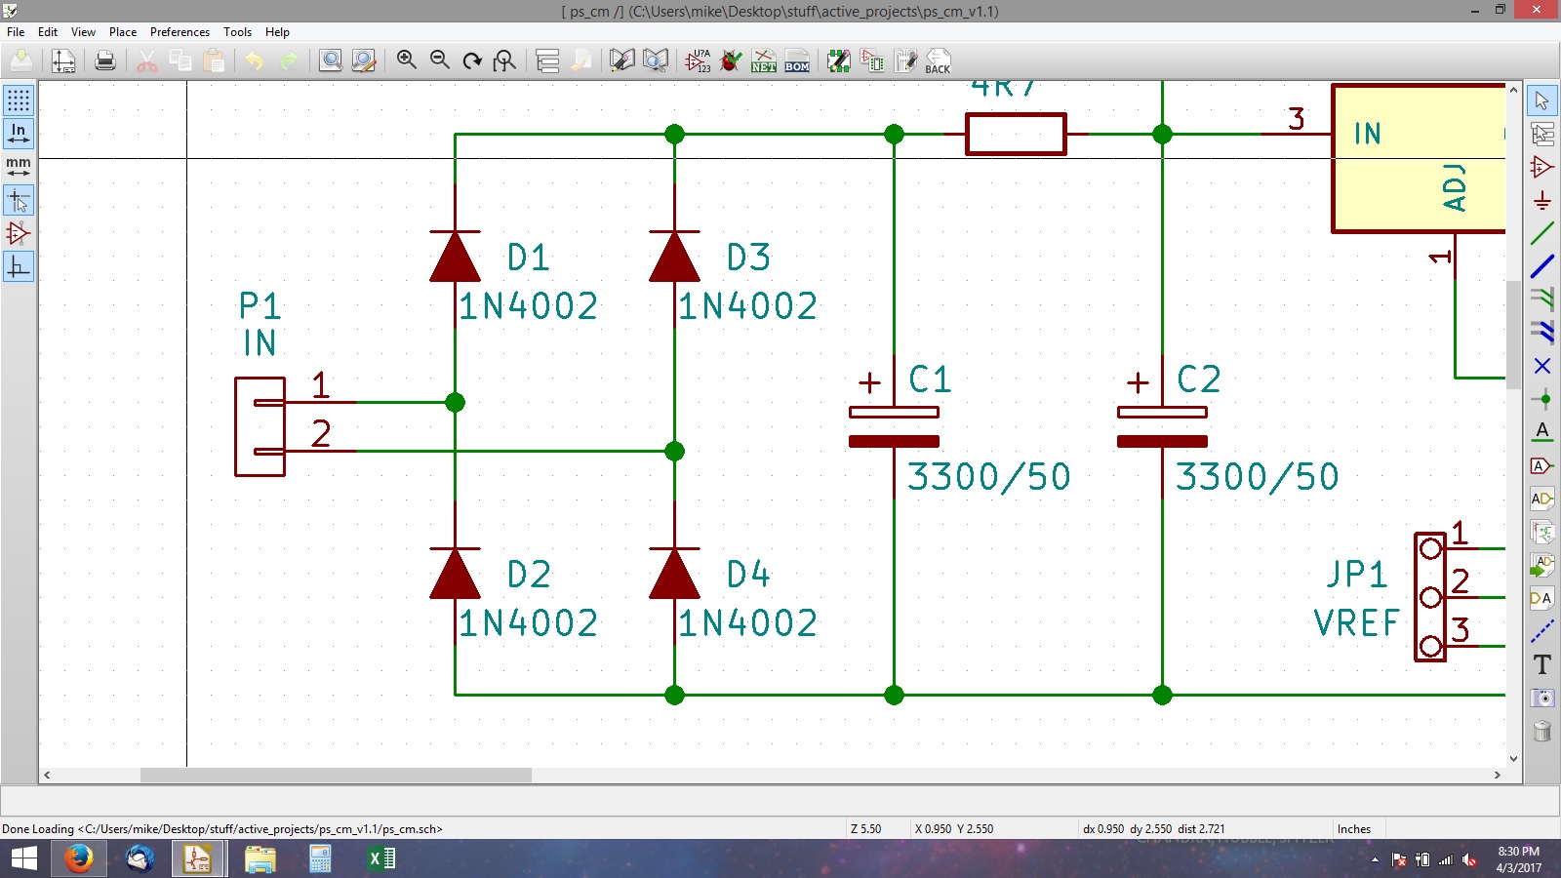Viewport: 1561px width, 878px height.
Task: Open the Library Browser icon
Action: point(656,60)
